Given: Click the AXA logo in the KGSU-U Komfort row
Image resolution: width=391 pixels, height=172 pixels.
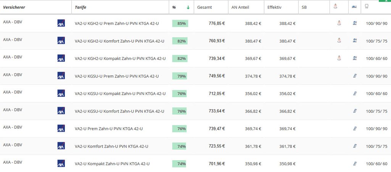Looking at the screenshot, I should click(x=61, y=111).
